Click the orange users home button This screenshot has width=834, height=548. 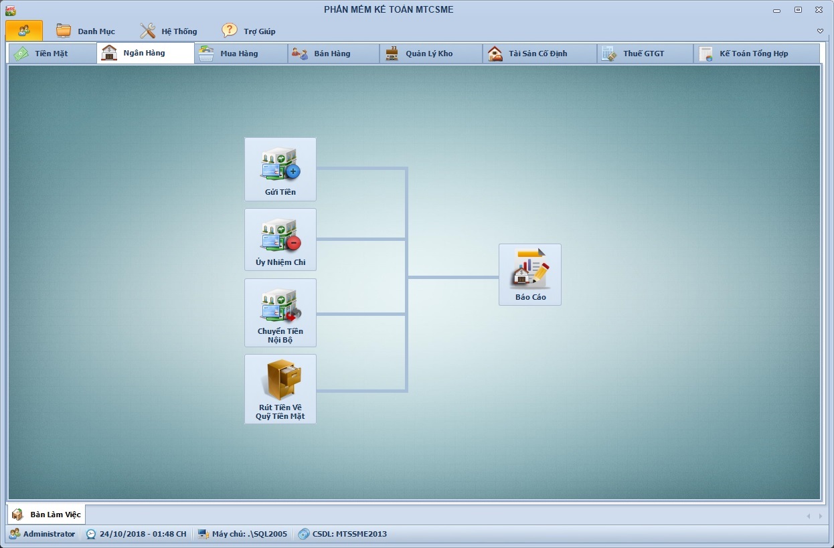pos(24,31)
